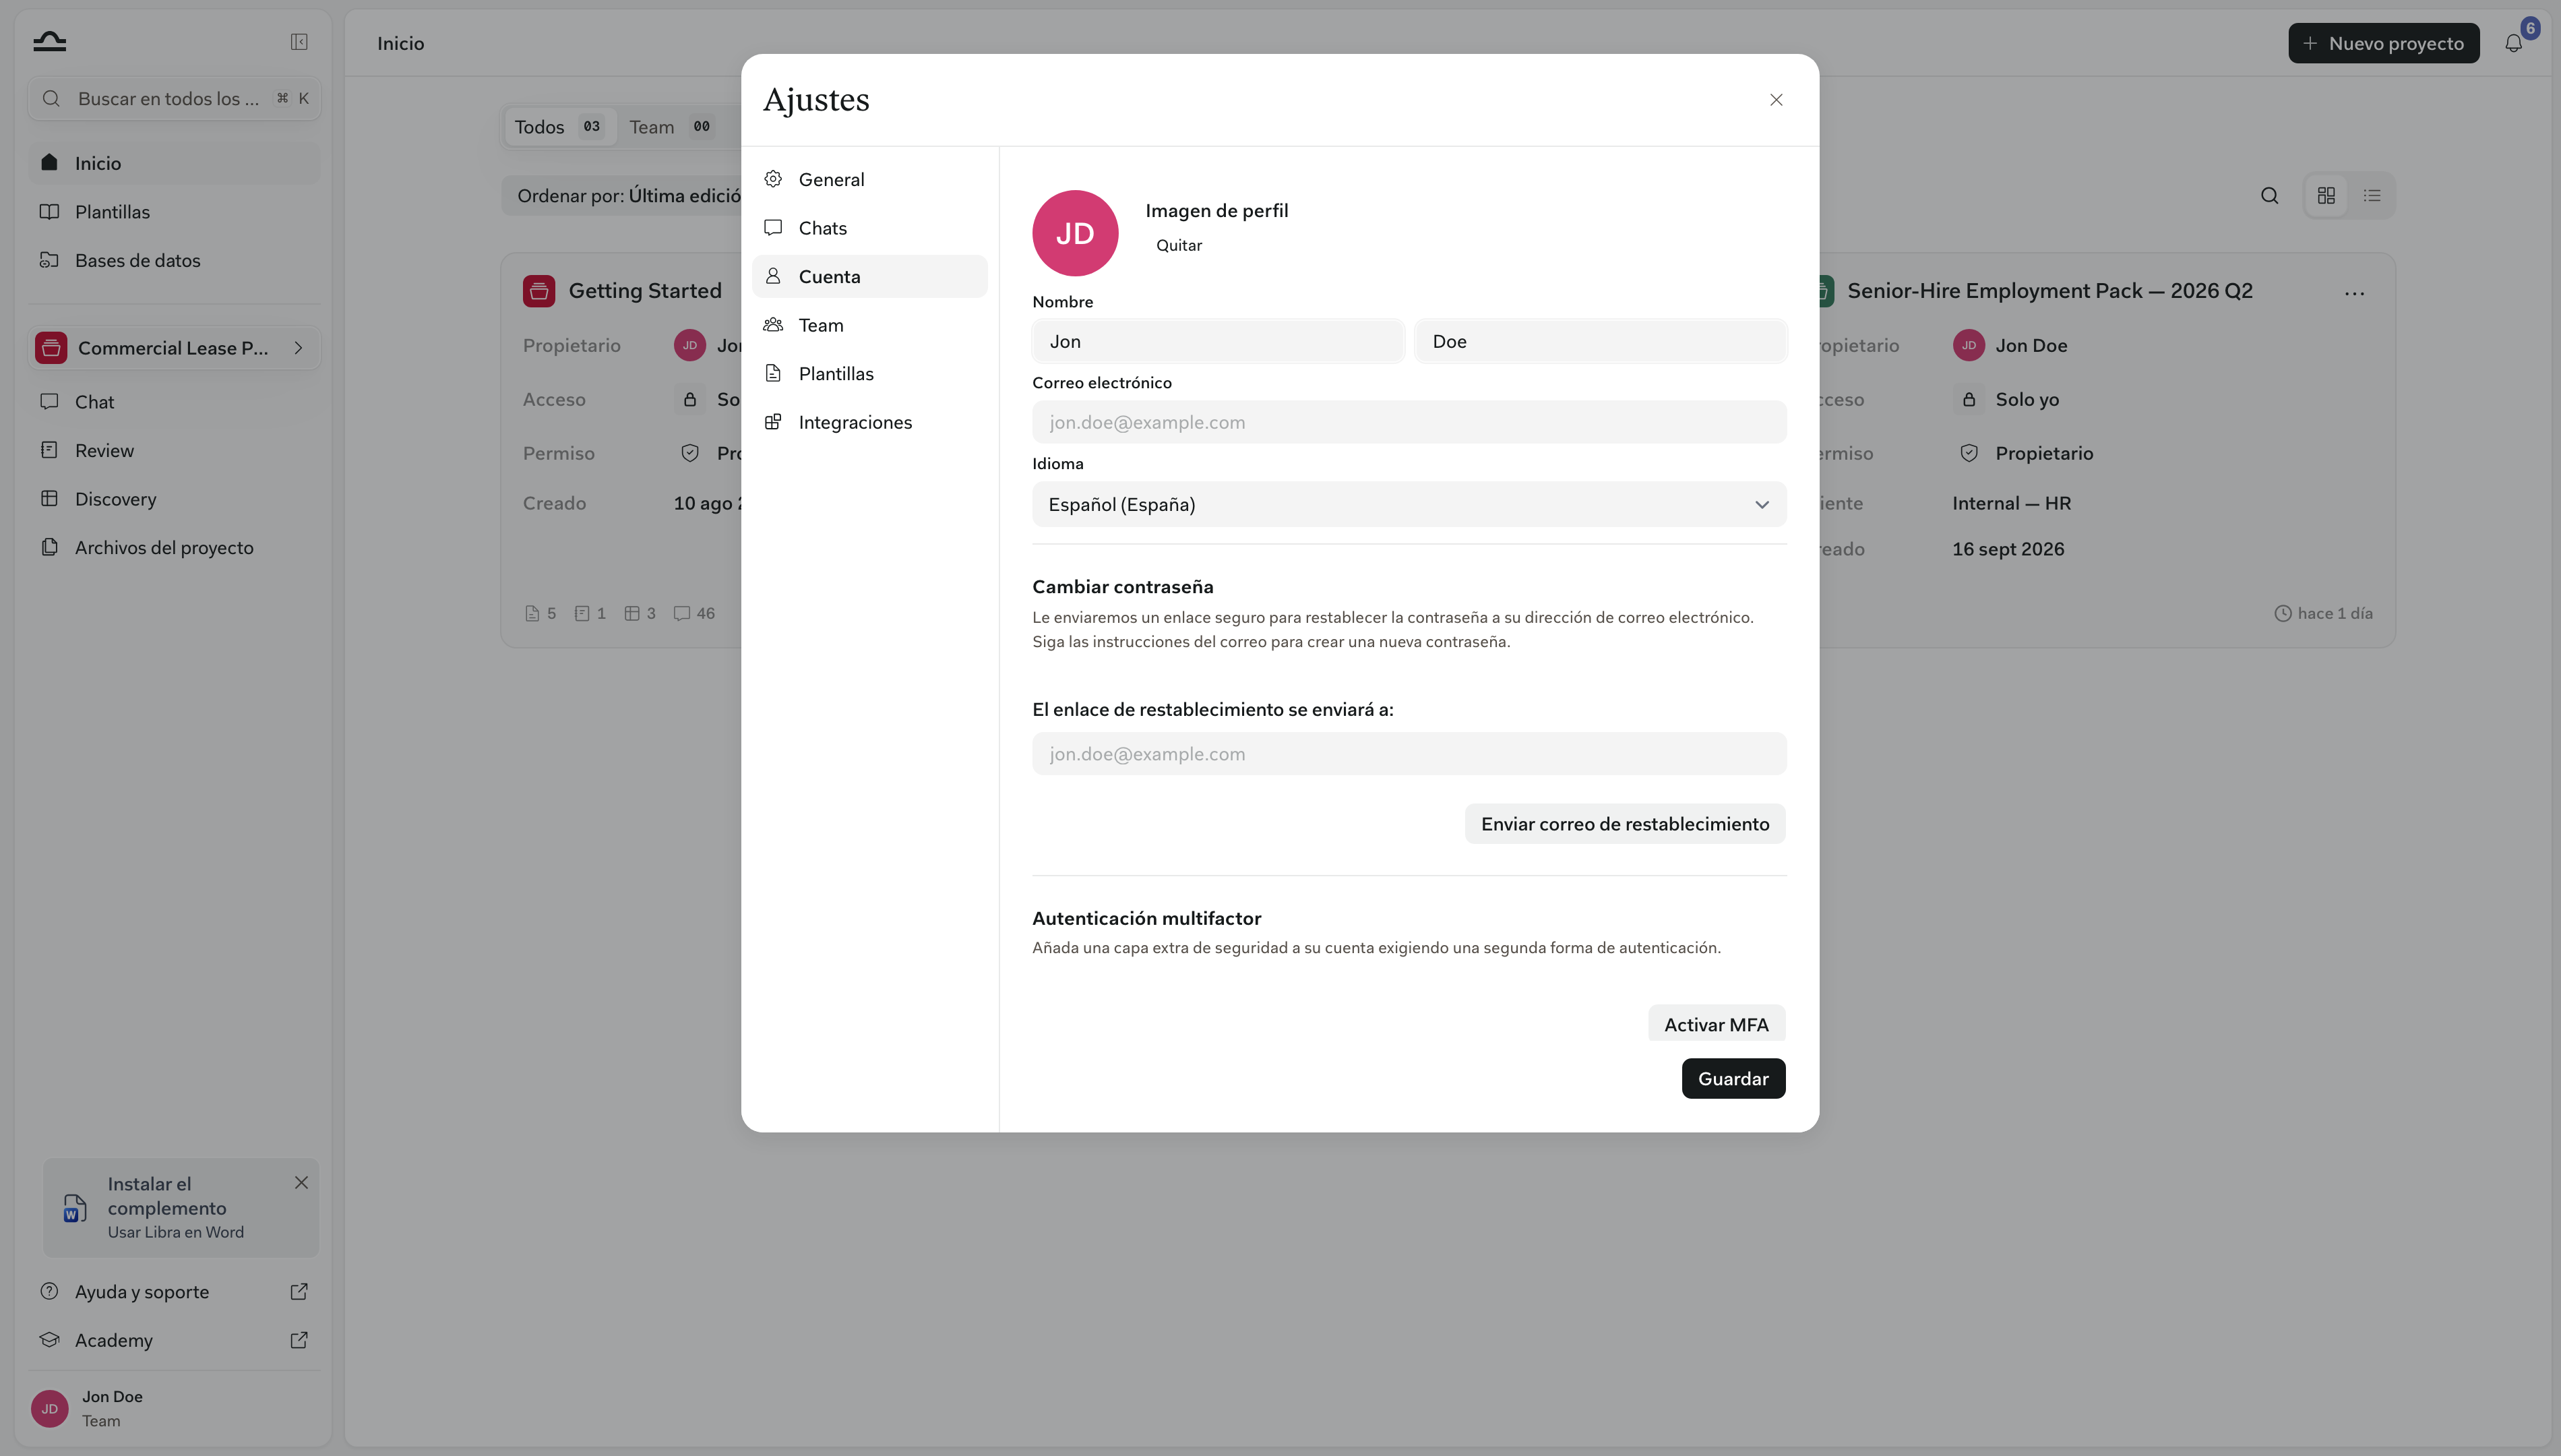
Task: Open General settings
Action: click(x=869, y=179)
